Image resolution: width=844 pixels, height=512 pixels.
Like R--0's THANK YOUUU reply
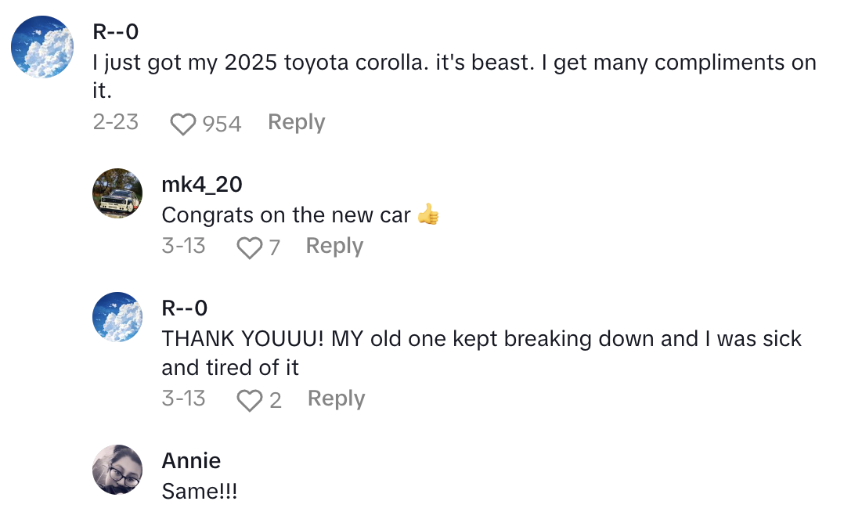(x=249, y=400)
